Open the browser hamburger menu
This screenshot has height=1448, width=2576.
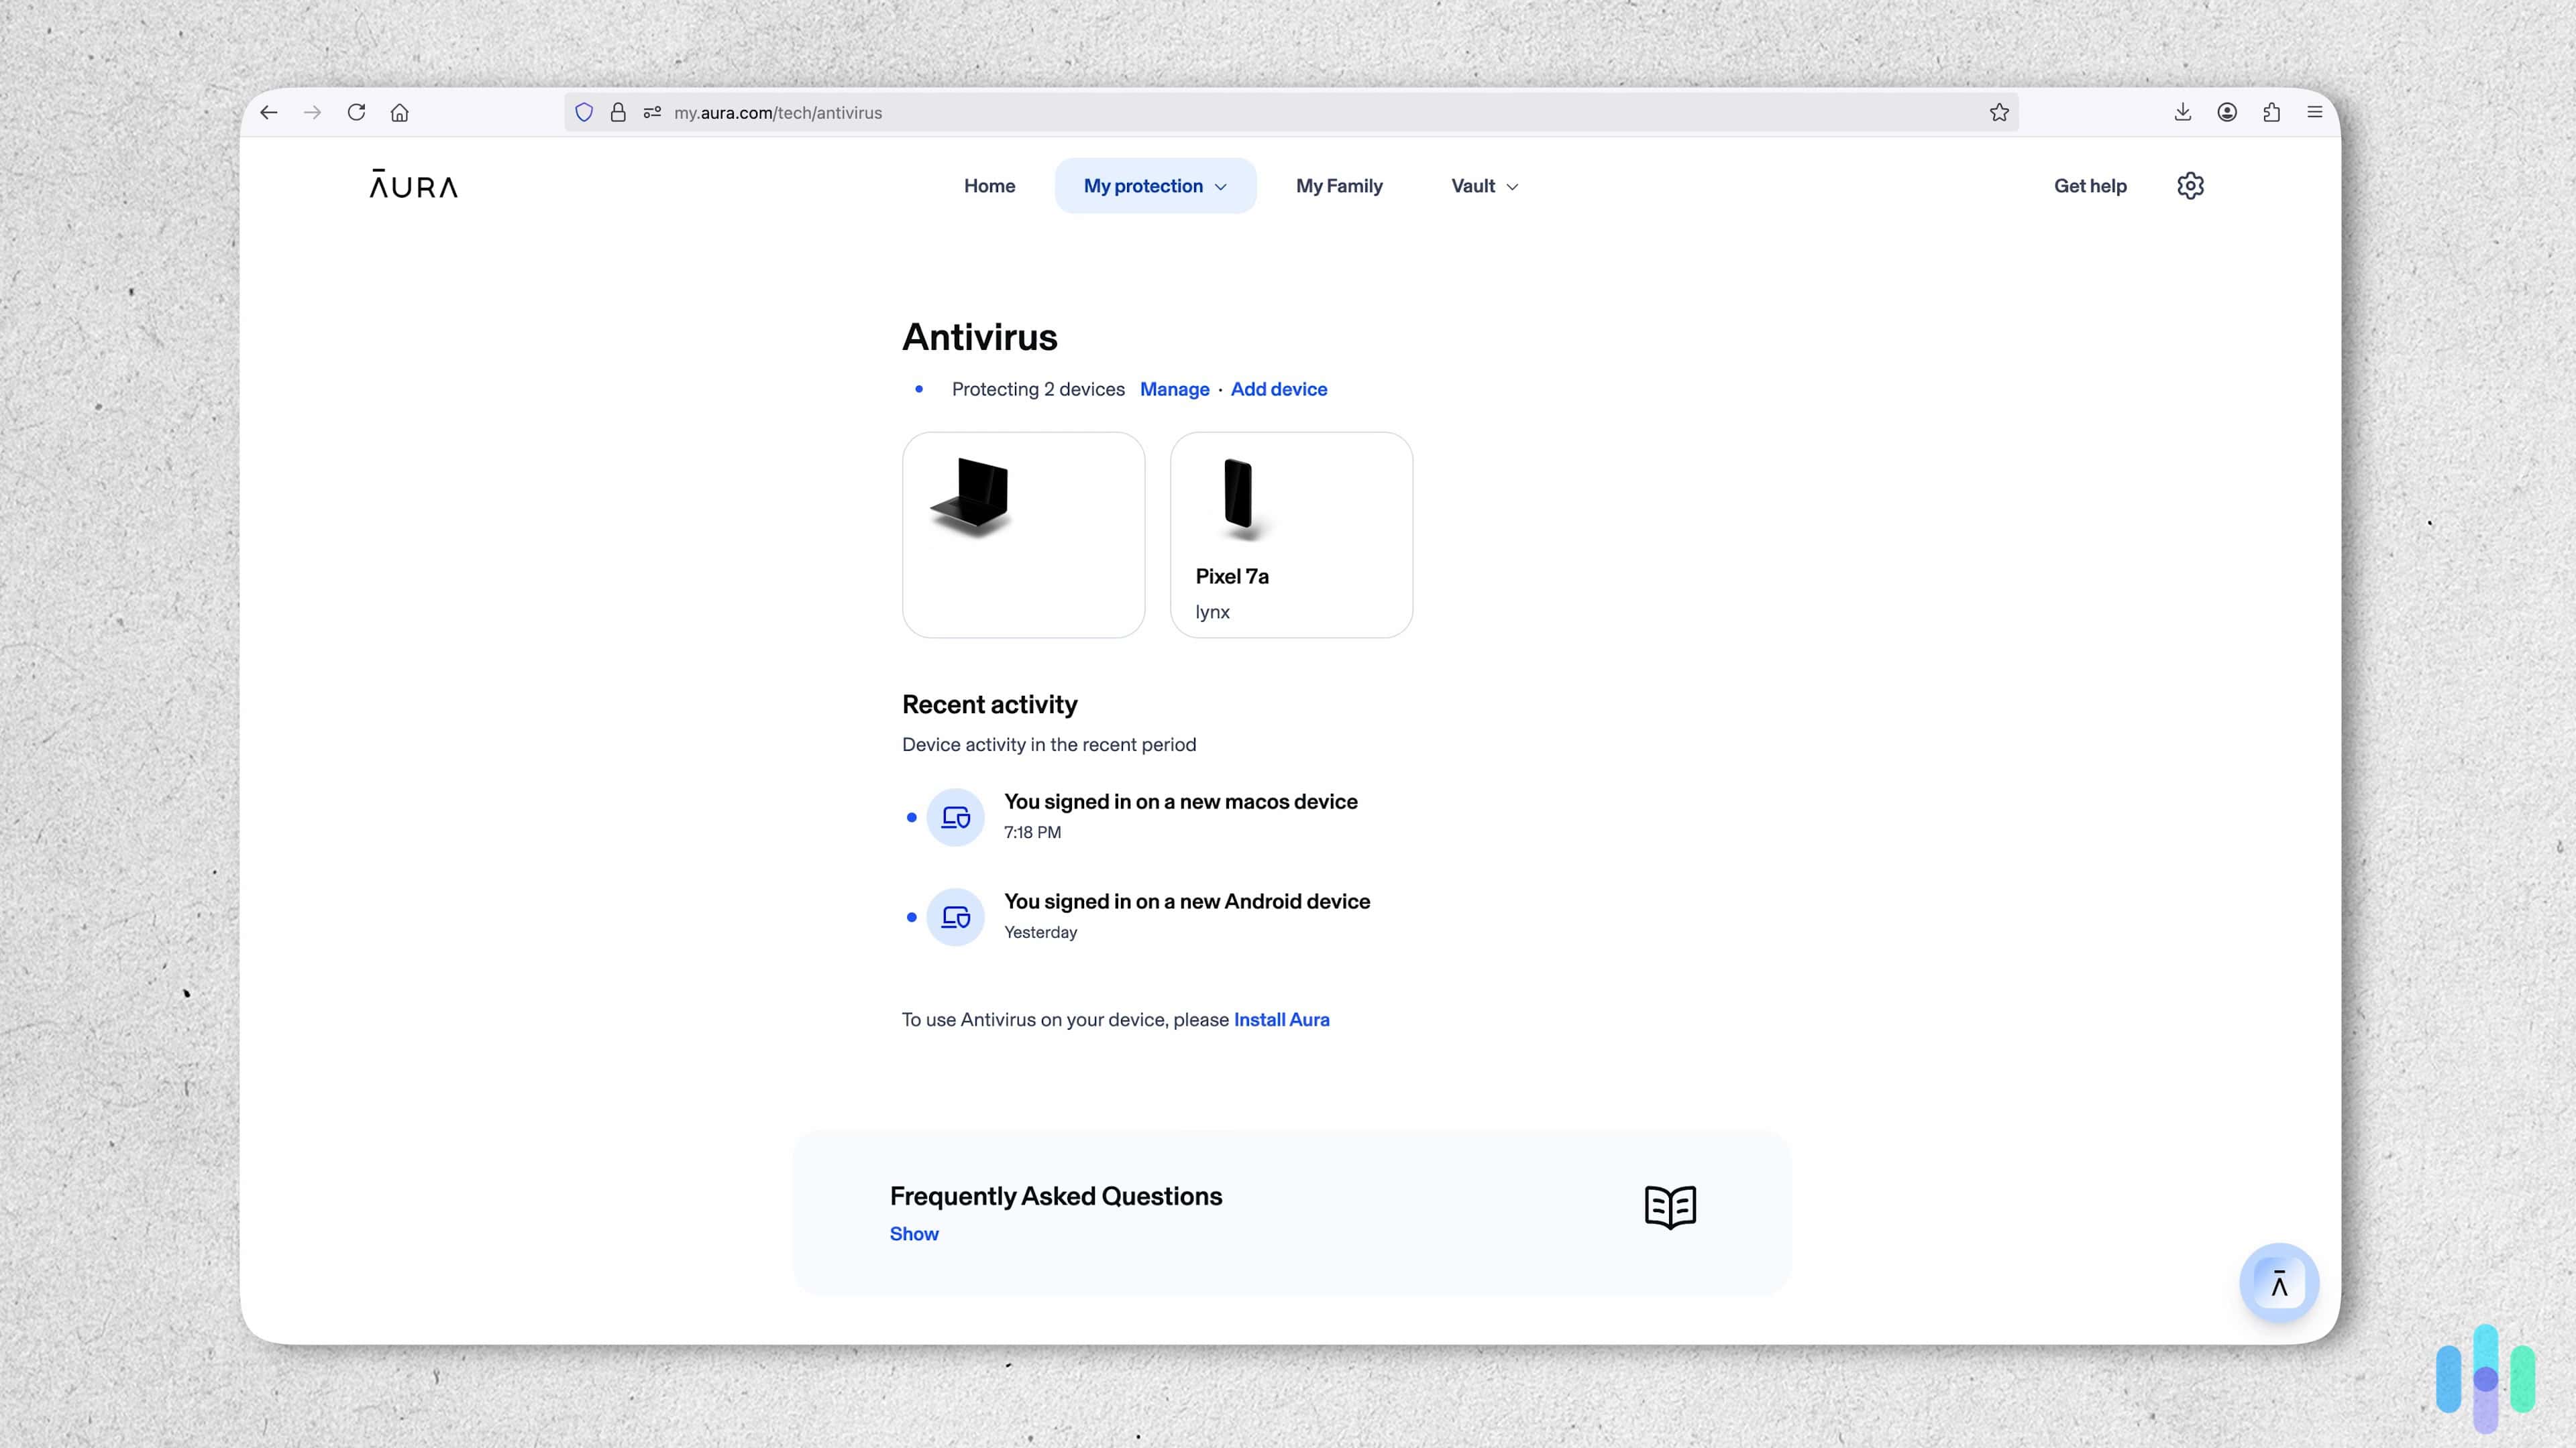[2314, 113]
